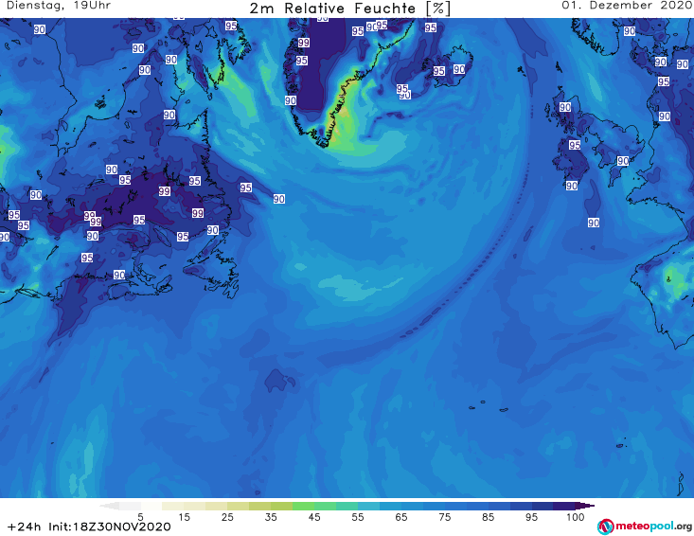Click the grey arrow at colorbar's left end
Screen dimensions: 694x536
tap(109, 506)
